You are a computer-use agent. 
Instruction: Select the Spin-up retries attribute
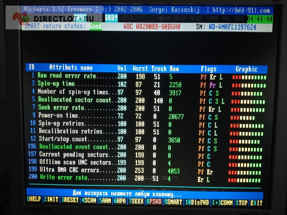pyautogui.click(x=61, y=123)
